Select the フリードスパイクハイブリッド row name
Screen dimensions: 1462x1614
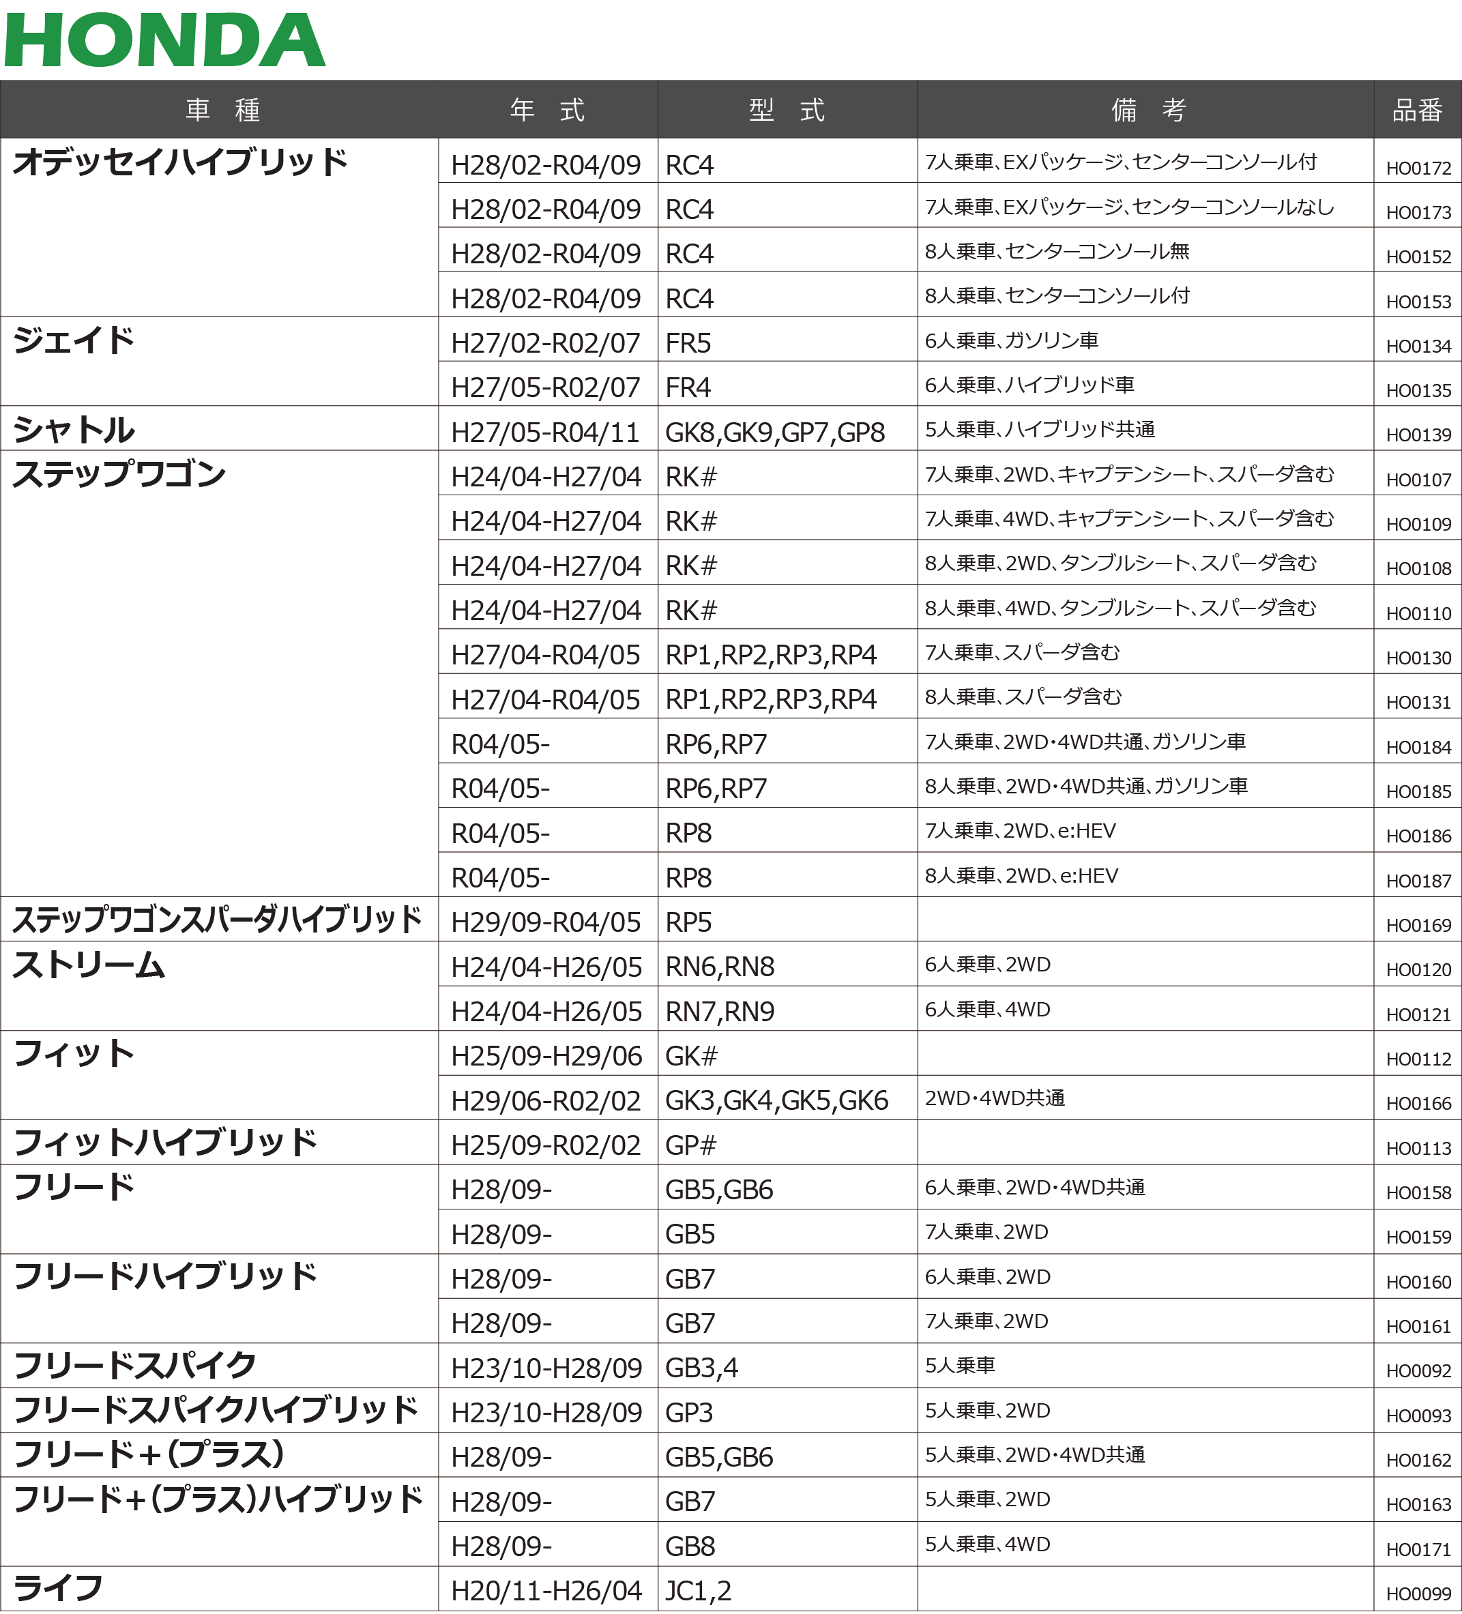pyautogui.click(x=216, y=1410)
